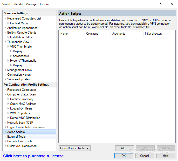Select Action Scripts tree item
This screenshot has width=178, height=161.
click(30, 132)
